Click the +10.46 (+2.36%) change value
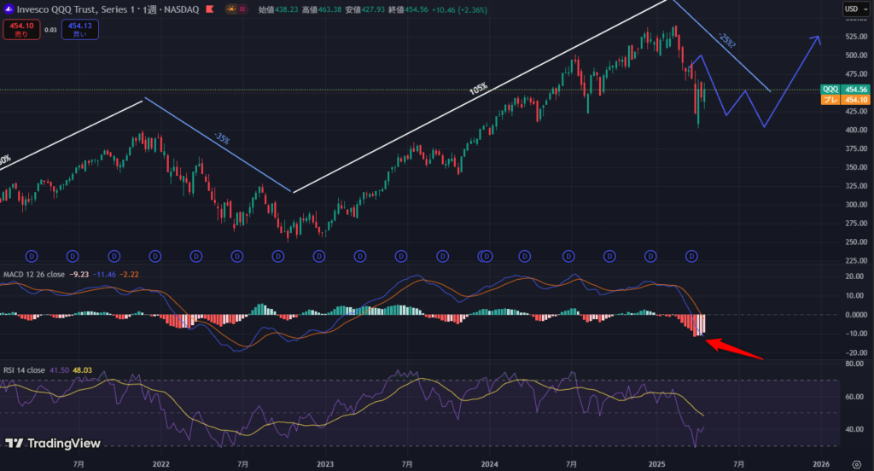874x471 pixels. pyautogui.click(x=459, y=9)
